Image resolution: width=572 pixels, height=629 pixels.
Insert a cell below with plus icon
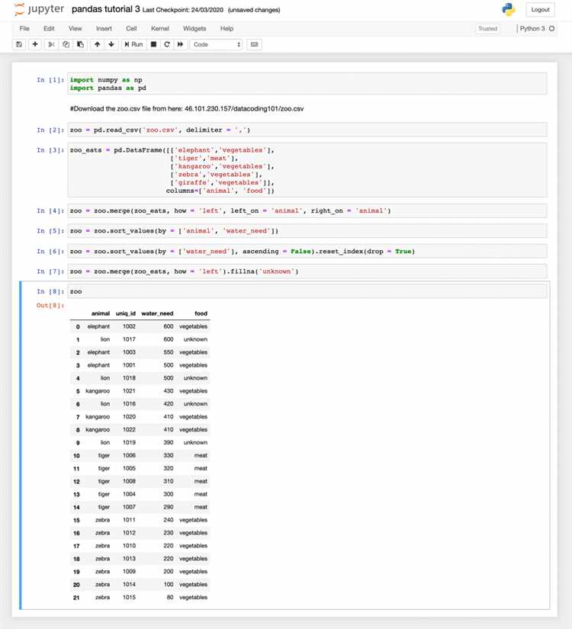pyautogui.click(x=35, y=44)
